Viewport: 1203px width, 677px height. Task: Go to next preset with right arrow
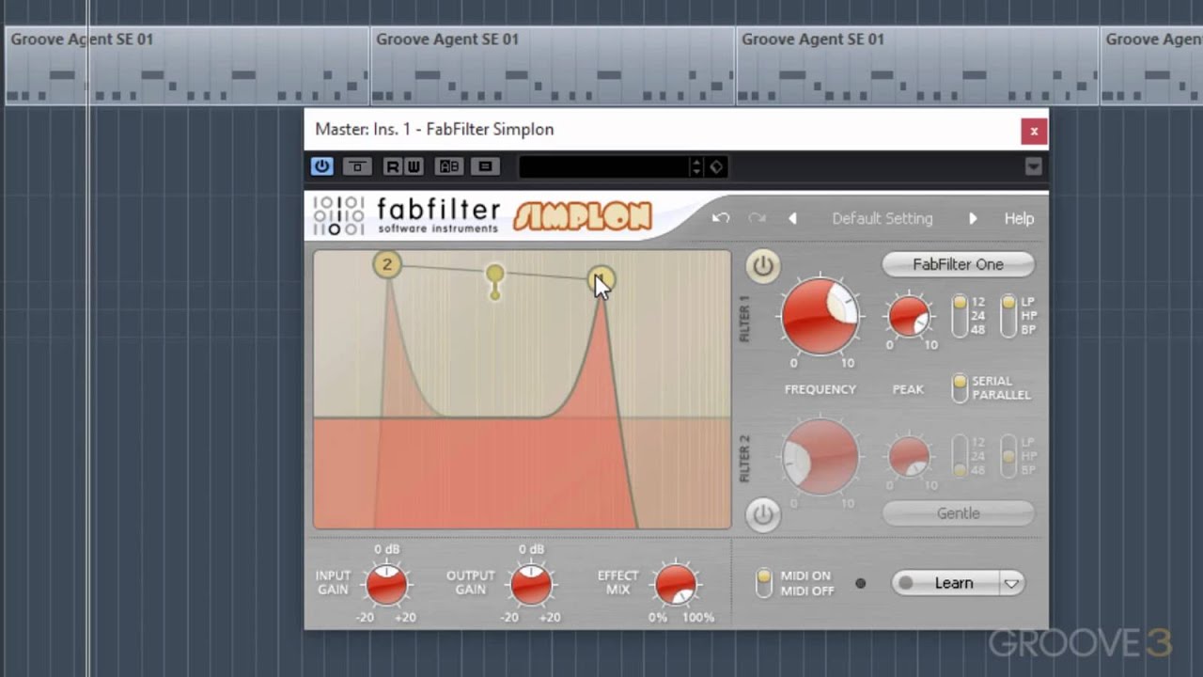click(x=973, y=218)
